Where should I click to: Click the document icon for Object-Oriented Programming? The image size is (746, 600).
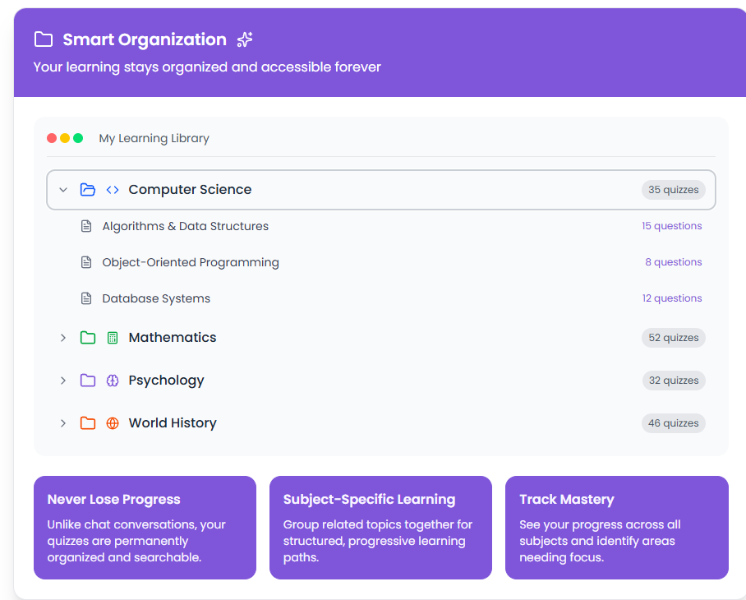86,262
